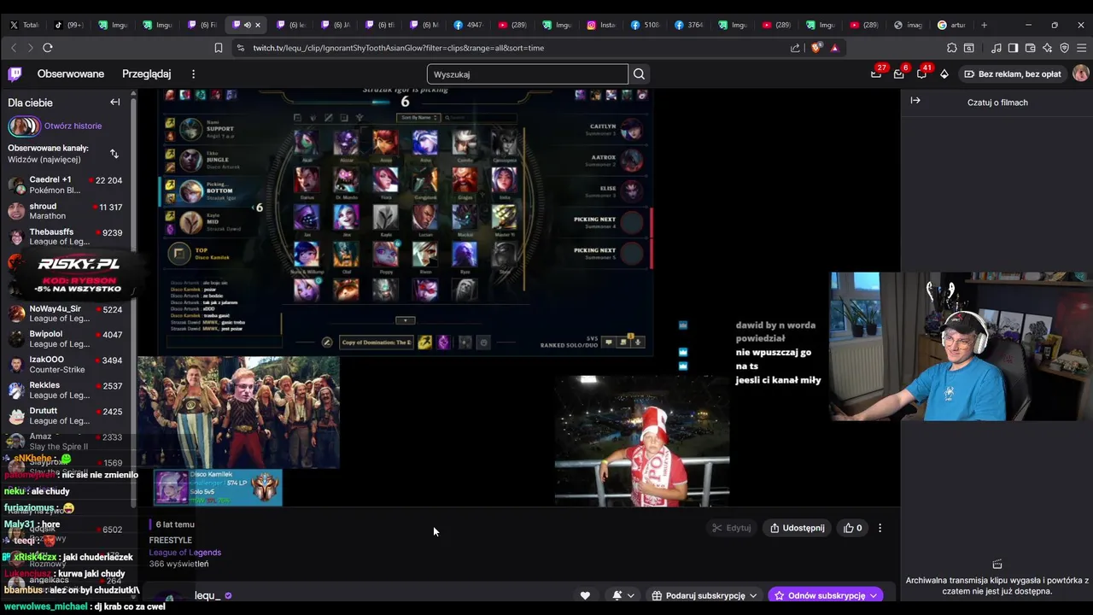Viewport: 1093px width, 615px height.
Task: Open the lequ_ channel name link
Action: [x=207, y=595]
